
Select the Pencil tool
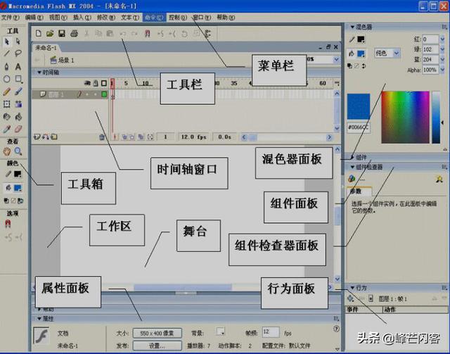(x=7, y=91)
